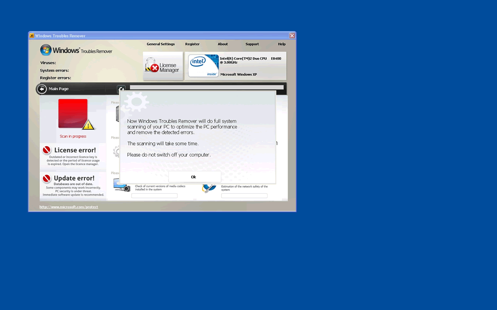
Task: Open the General Settings menu
Action: pyautogui.click(x=161, y=44)
